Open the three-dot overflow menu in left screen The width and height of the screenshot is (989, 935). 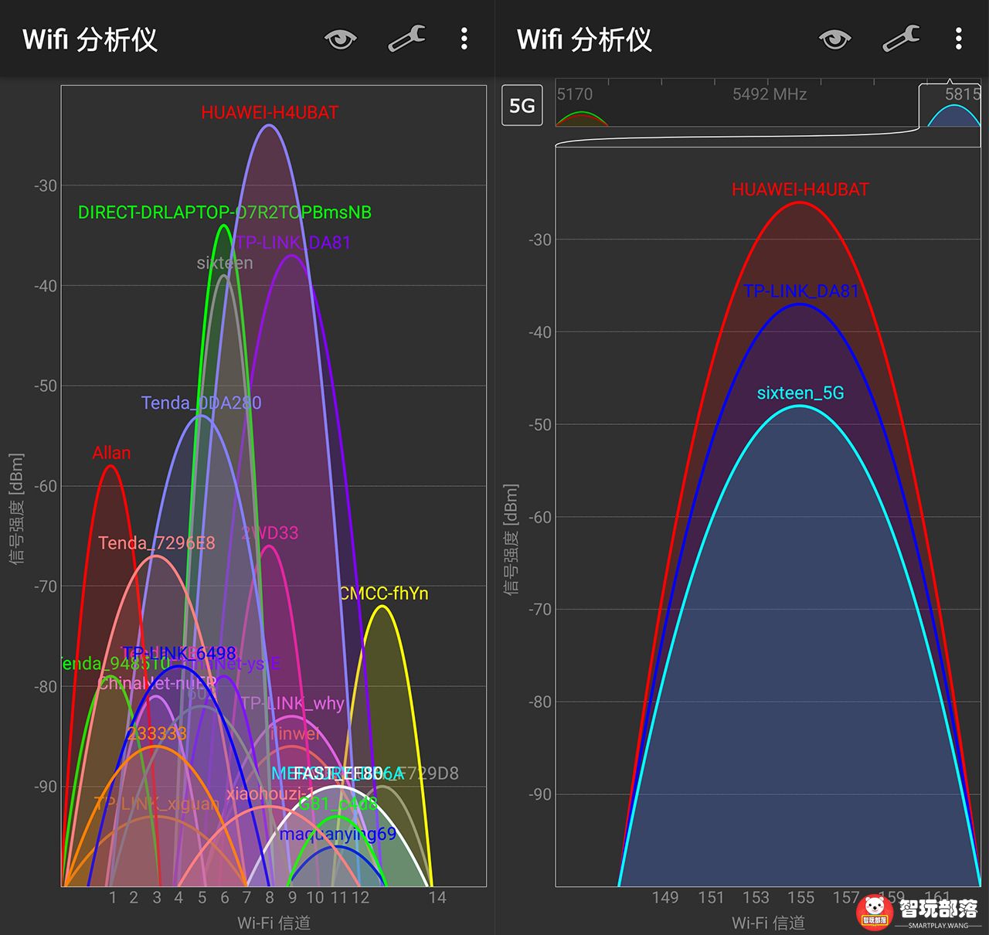coord(464,39)
